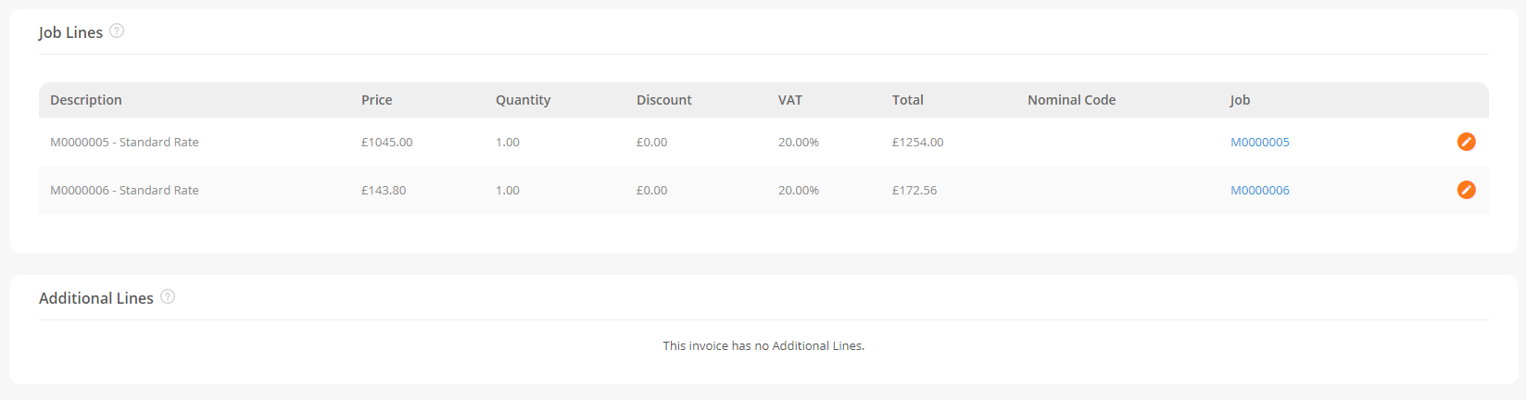This screenshot has width=1526, height=400.
Task: Select M0000005 - Standard Rate description
Action: (124, 142)
